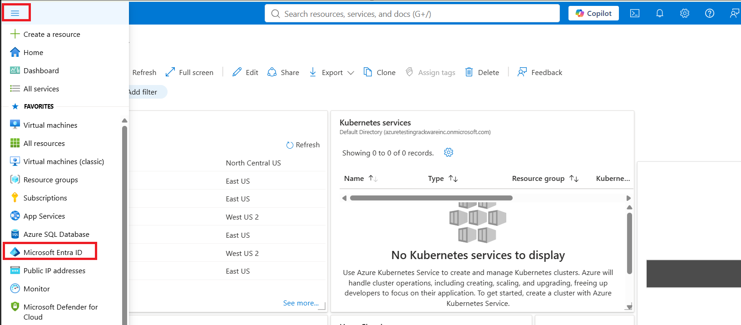
Task: Collapse the portal hamburger menu
Action: point(15,13)
